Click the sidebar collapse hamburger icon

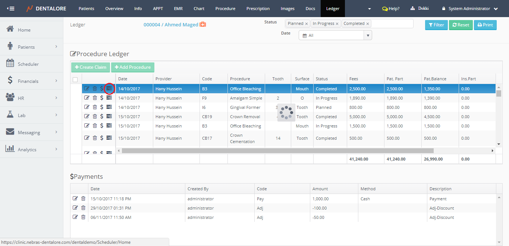[x=11, y=9]
